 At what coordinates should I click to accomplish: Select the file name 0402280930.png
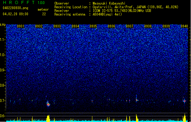coord(15,8)
